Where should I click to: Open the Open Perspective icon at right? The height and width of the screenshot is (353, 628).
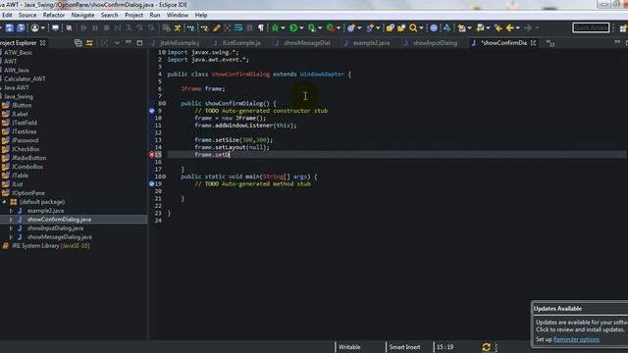(623, 27)
